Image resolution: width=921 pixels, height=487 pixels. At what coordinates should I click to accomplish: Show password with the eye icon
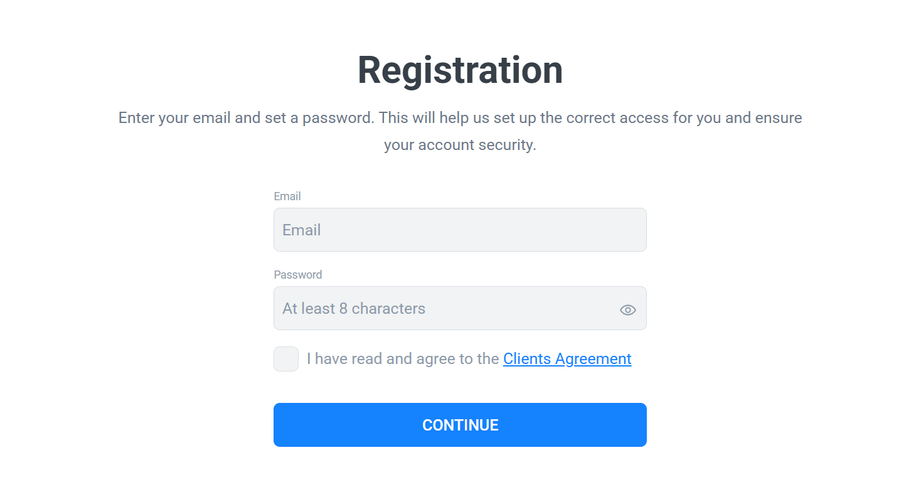pyautogui.click(x=627, y=309)
